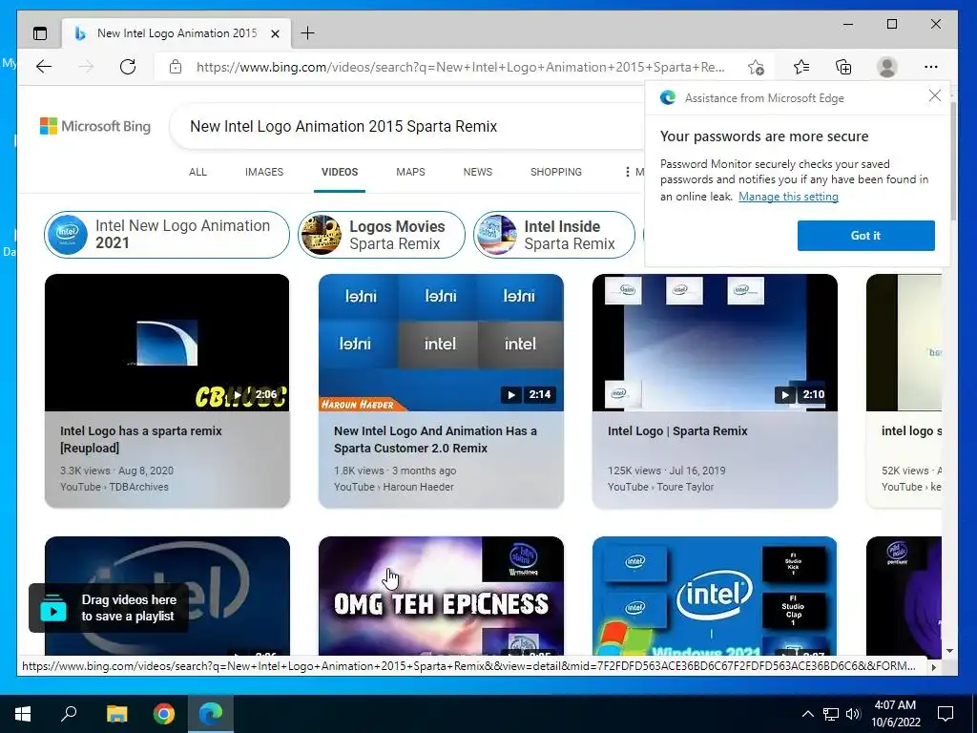Click the Manage this setting link

788,197
